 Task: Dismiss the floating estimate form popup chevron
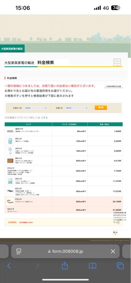click(118, 222)
